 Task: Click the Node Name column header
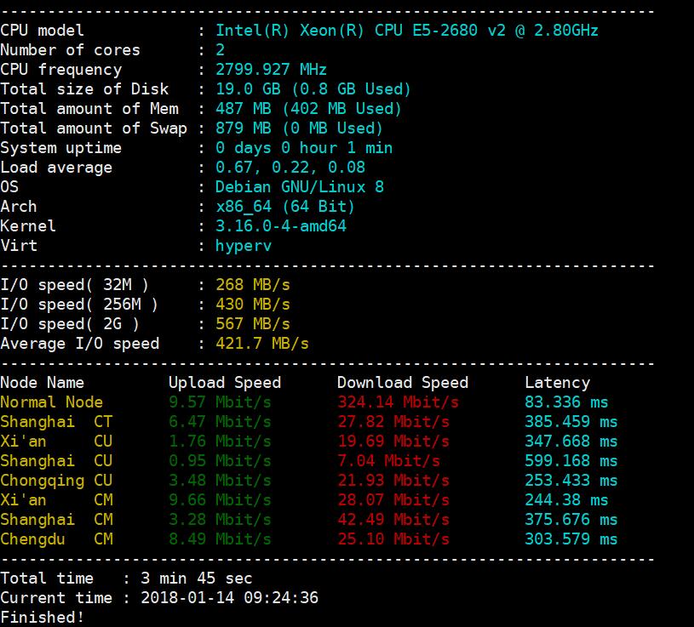[x=42, y=383]
